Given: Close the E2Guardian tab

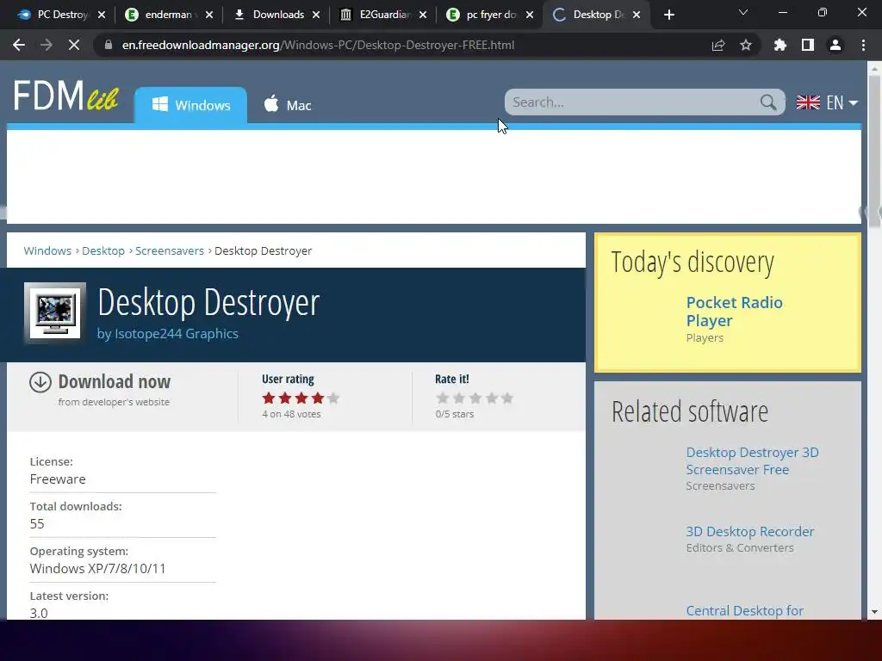Looking at the screenshot, I should click(x=423, y=15).
